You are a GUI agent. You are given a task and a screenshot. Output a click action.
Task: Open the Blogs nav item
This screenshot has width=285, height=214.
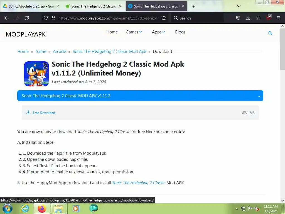(x=180, y=32)
